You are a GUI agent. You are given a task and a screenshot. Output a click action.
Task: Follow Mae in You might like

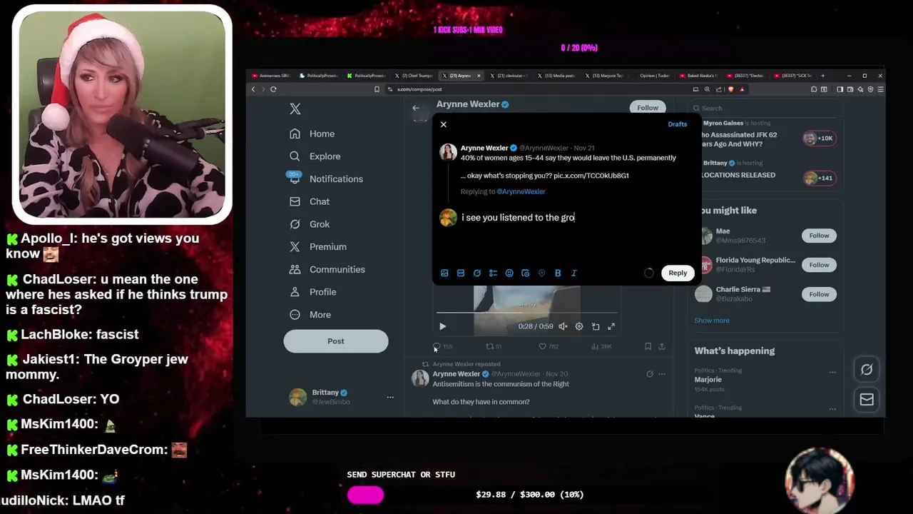819,236
